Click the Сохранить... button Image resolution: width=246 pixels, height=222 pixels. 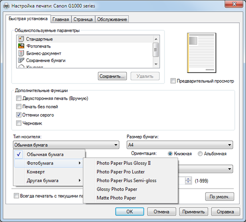pyautogui.click(x=112, y=76)
